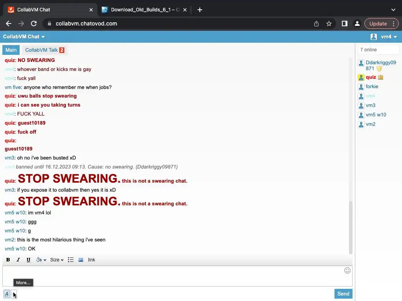
Task: Click the guest10189 bold line in chat
Action: coord(18,149)
